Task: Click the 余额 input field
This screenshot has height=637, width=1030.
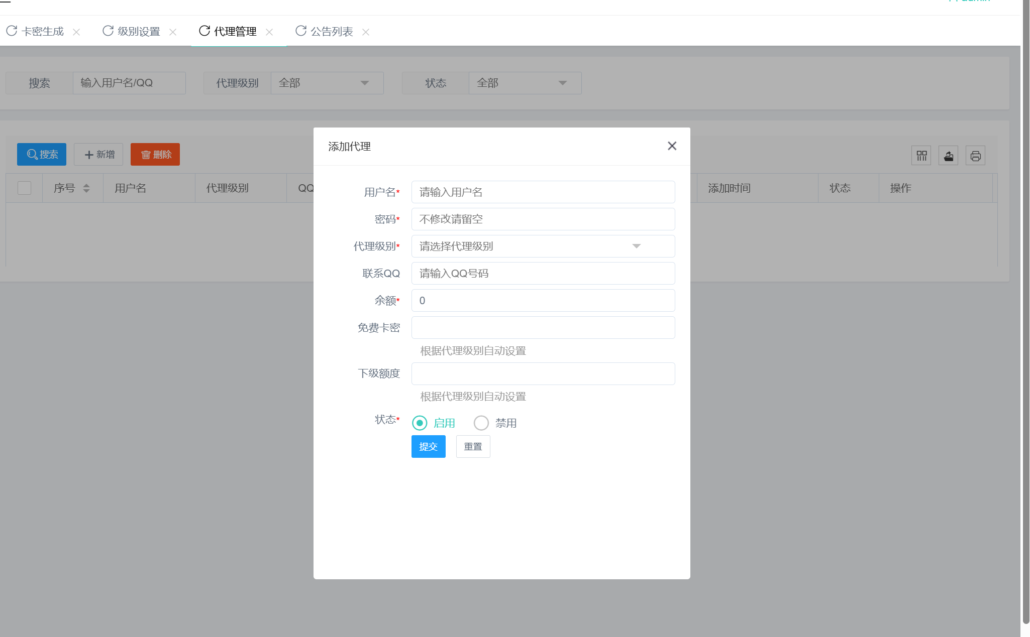Action: point(543,301)
